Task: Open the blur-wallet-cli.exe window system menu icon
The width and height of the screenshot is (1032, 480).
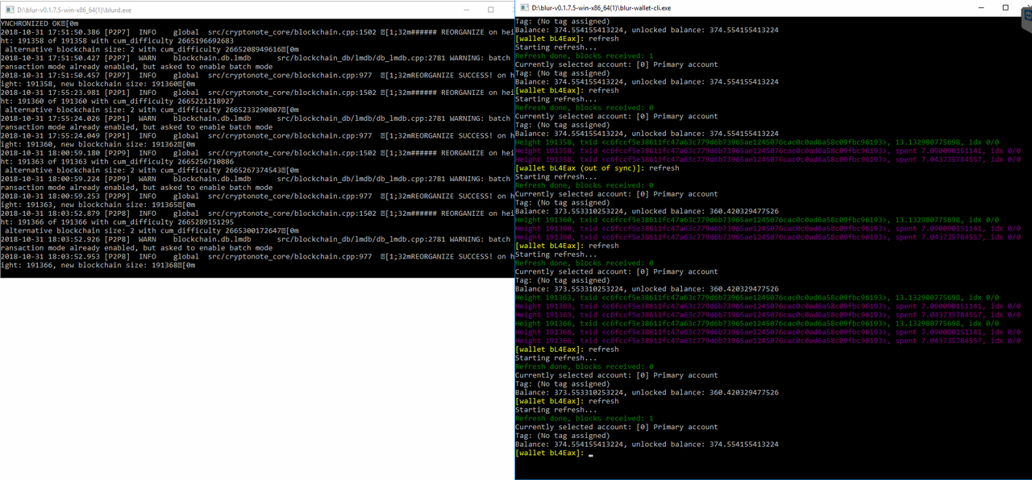Action: pyautogui.click(x=525, y=7)
